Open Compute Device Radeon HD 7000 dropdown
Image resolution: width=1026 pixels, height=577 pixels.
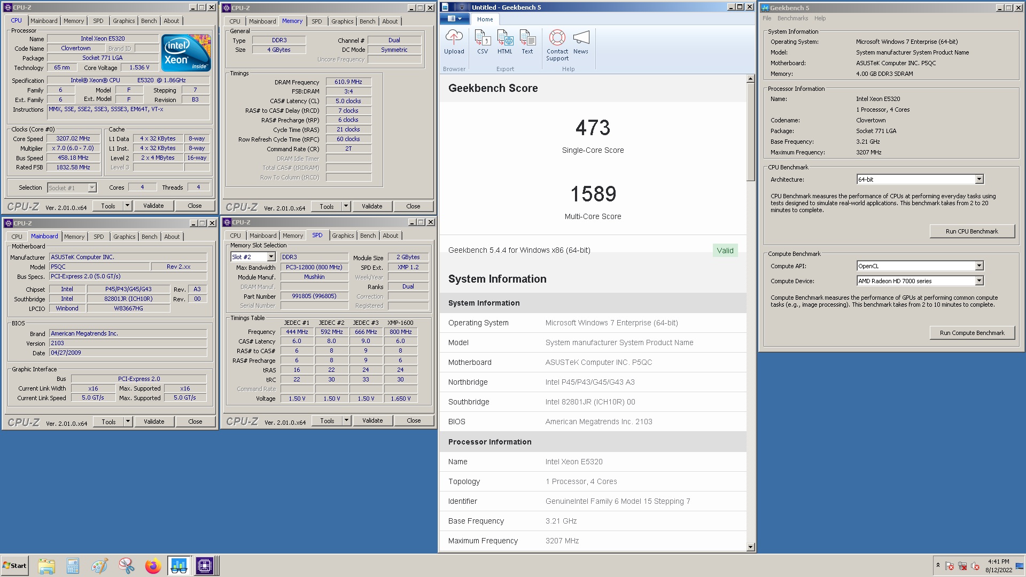point(979,281)
